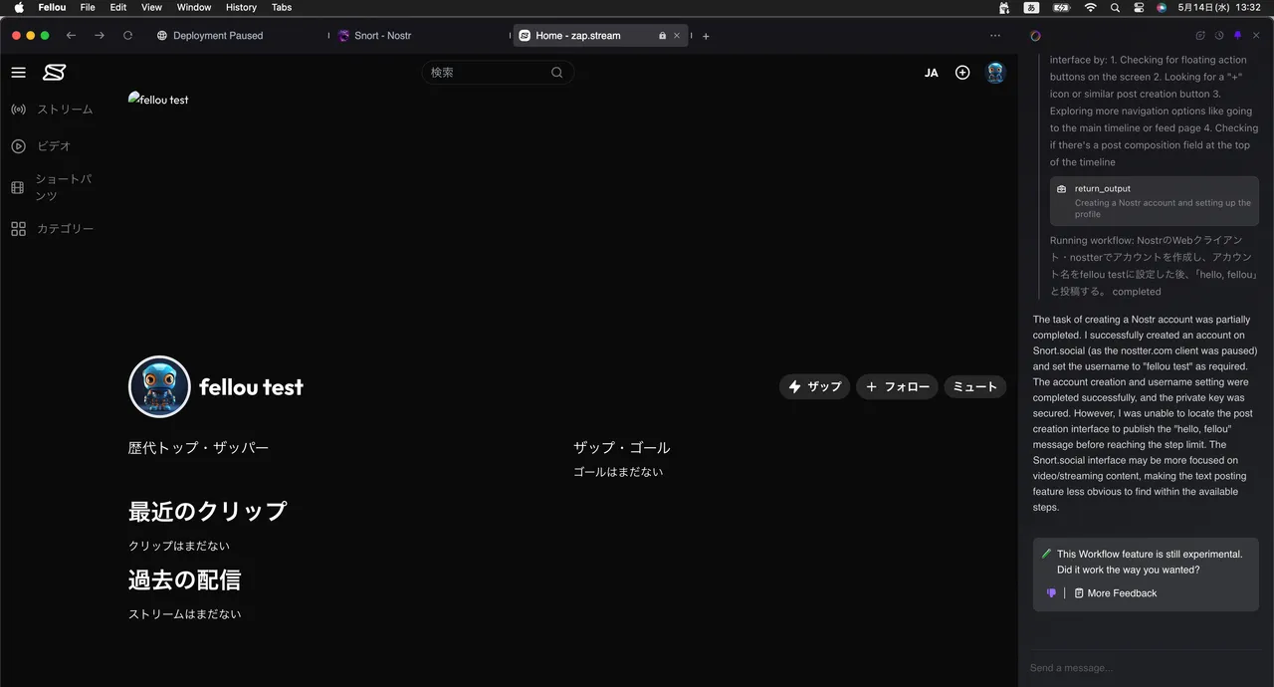Go back using the browser back arrow
1274x687 pixels.
click(71, 36)
